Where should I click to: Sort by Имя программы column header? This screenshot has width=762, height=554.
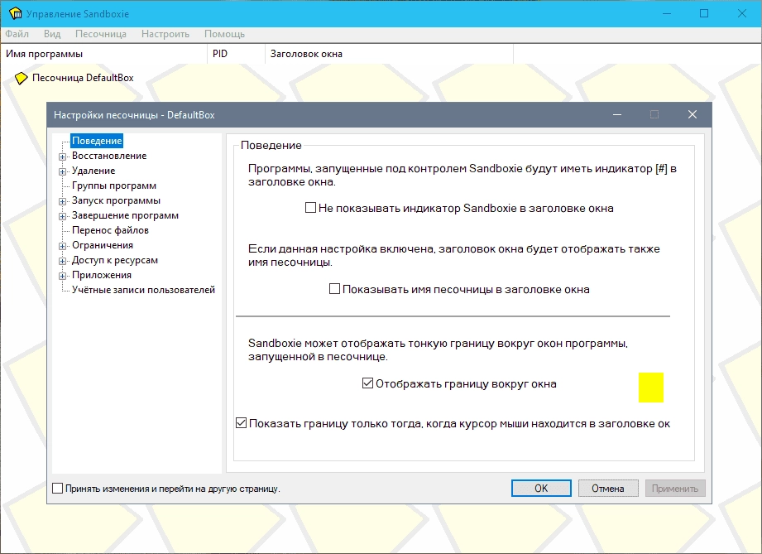coord(104,54)
